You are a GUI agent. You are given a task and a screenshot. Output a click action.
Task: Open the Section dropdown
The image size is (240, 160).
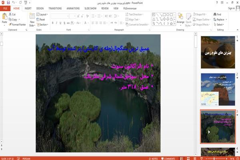coord(42,24)
